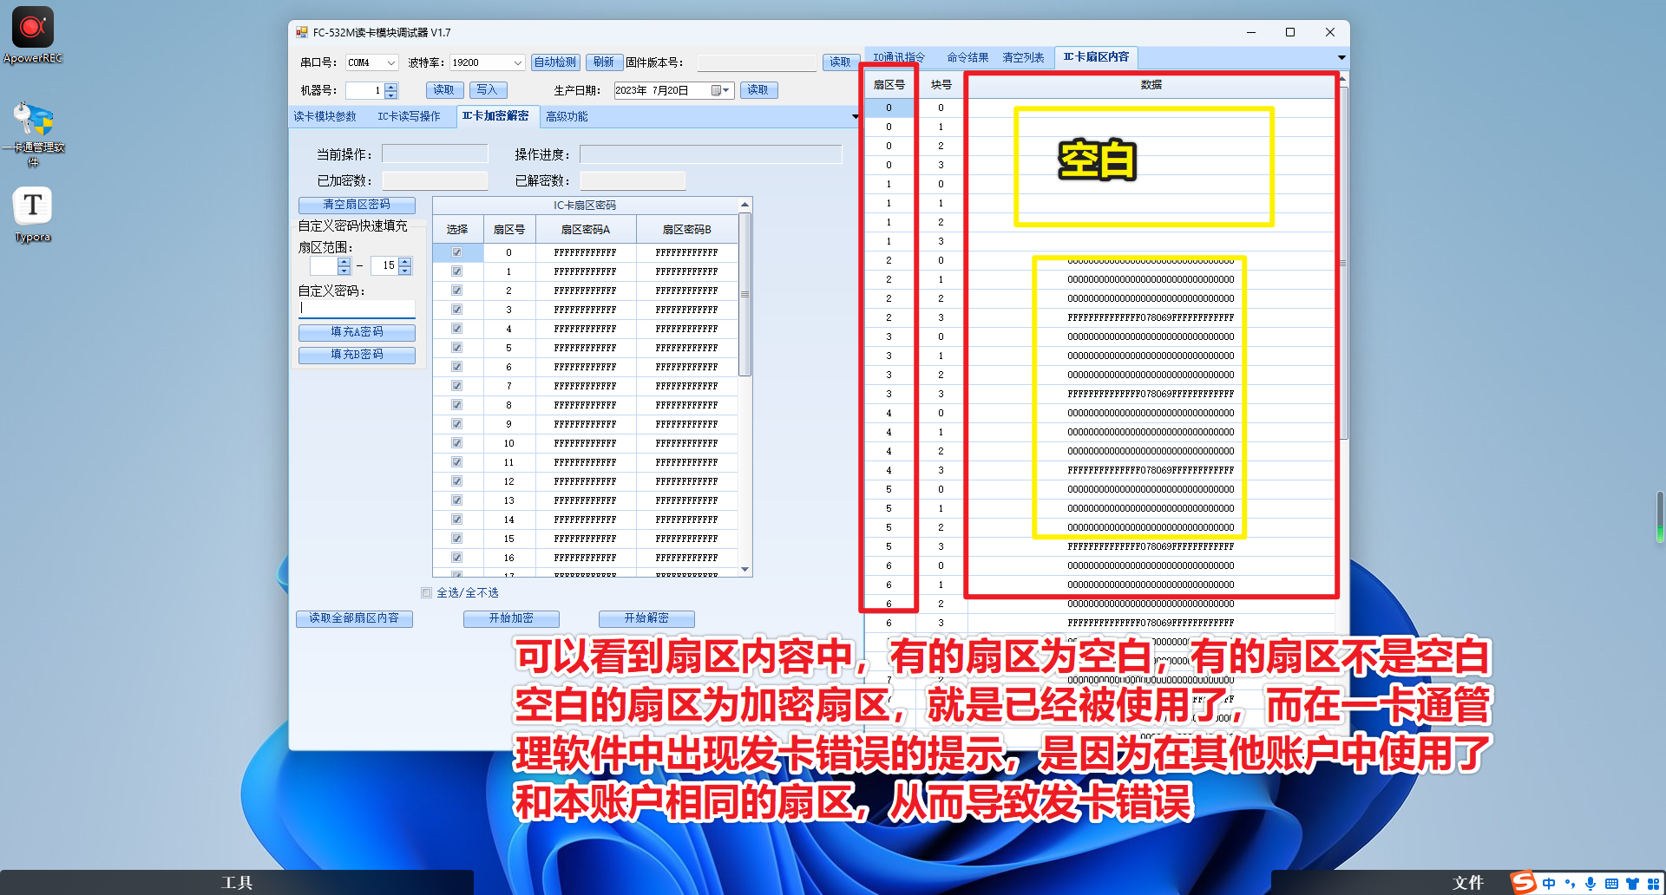Open the calendar icon in the 生产日期 field

717,90
